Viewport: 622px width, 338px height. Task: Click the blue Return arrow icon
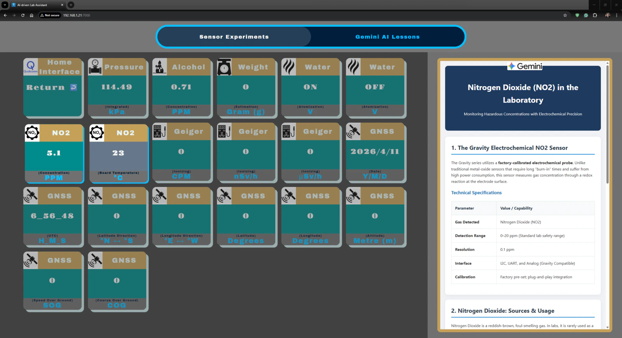(x=73, y=87)
